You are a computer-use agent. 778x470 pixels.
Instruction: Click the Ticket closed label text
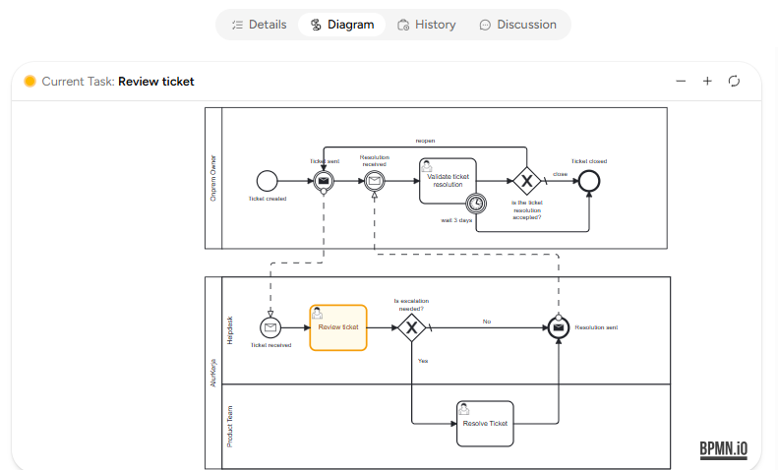tap(589, 161)
